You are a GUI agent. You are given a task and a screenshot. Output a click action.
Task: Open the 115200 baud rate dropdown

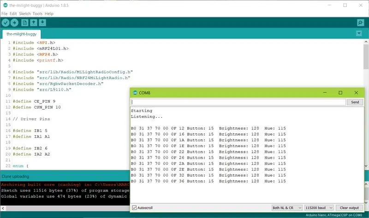tap(319, 208)
